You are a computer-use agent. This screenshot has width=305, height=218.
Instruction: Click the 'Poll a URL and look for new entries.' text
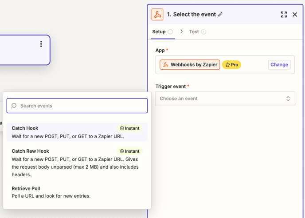tap(51, 196)
